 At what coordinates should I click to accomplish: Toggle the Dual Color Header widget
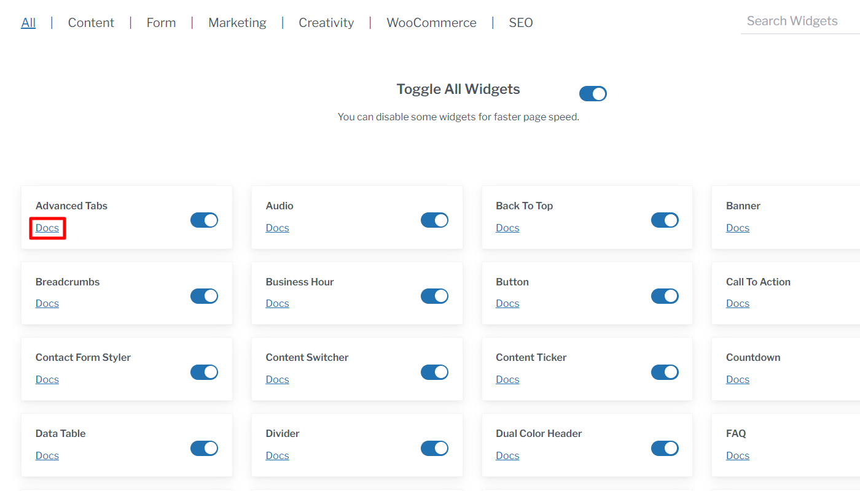point(665,448)
